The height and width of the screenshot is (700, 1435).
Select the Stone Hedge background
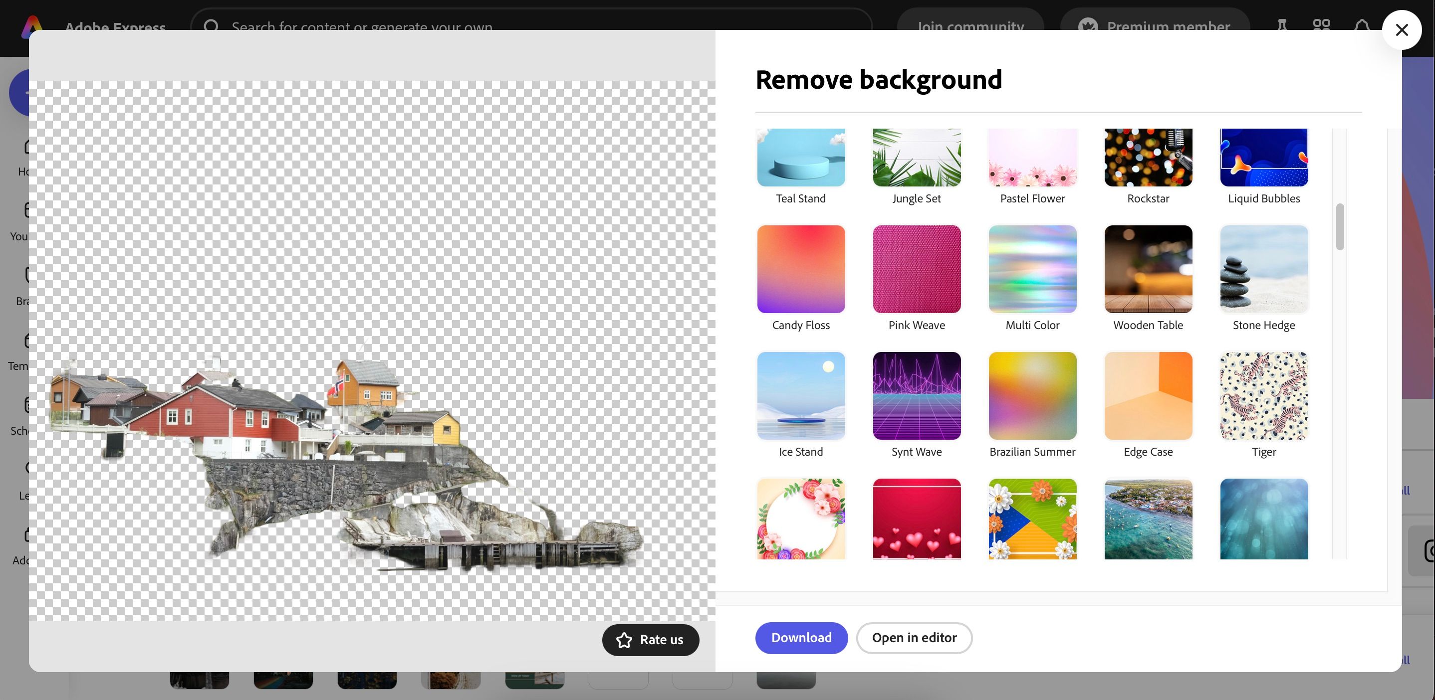(1264, 269)
